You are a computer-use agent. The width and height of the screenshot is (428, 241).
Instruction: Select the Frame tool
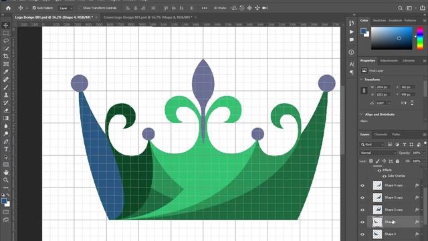coord(6,64)
